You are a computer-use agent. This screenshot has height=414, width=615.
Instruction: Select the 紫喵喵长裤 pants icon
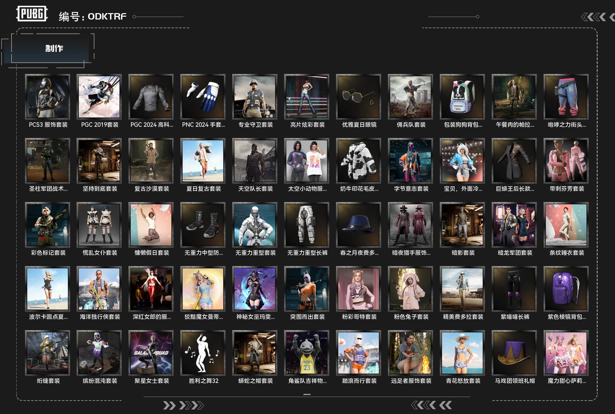click(x=514, y=289)
